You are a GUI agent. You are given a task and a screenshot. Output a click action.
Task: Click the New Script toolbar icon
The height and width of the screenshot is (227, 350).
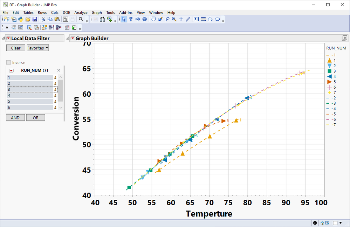click(x=14, y=19)
